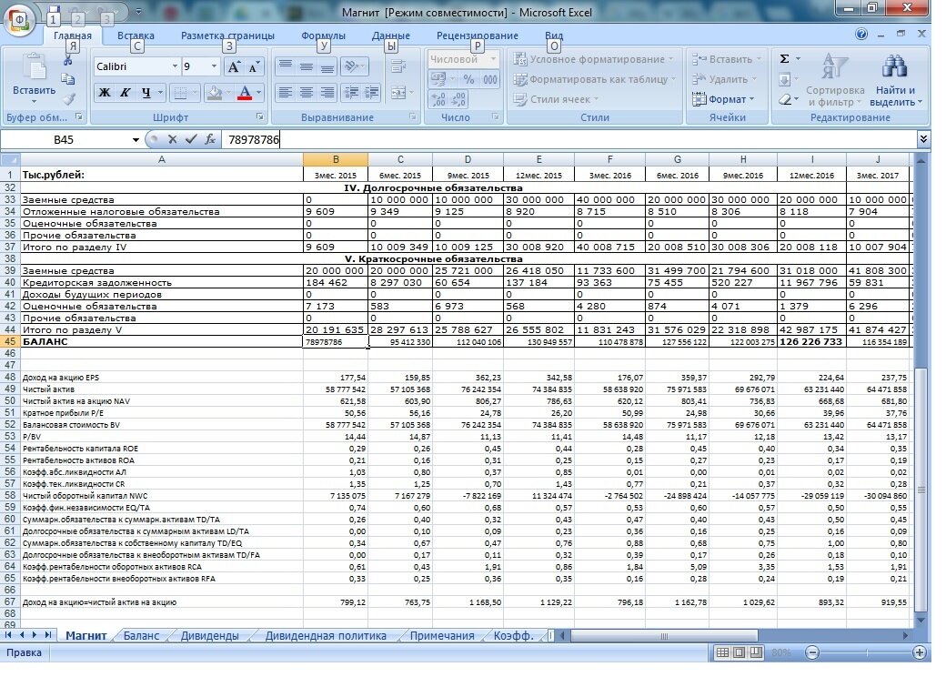This screenshot has width=946, height=677.
Task: Expand the Name Box dropdown arrow
Action: coord(136,140)
